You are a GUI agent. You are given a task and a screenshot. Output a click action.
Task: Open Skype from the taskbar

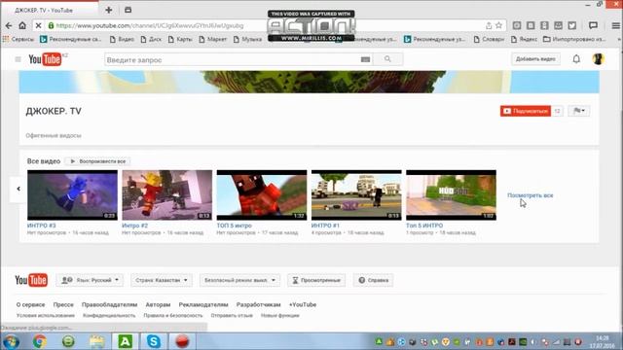(x=154, y=341)
